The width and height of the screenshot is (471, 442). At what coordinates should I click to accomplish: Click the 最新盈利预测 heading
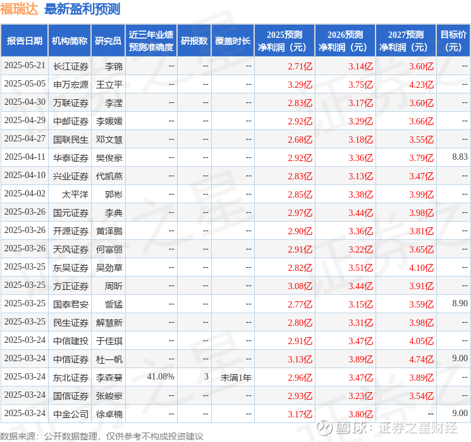tap(82, 9)
